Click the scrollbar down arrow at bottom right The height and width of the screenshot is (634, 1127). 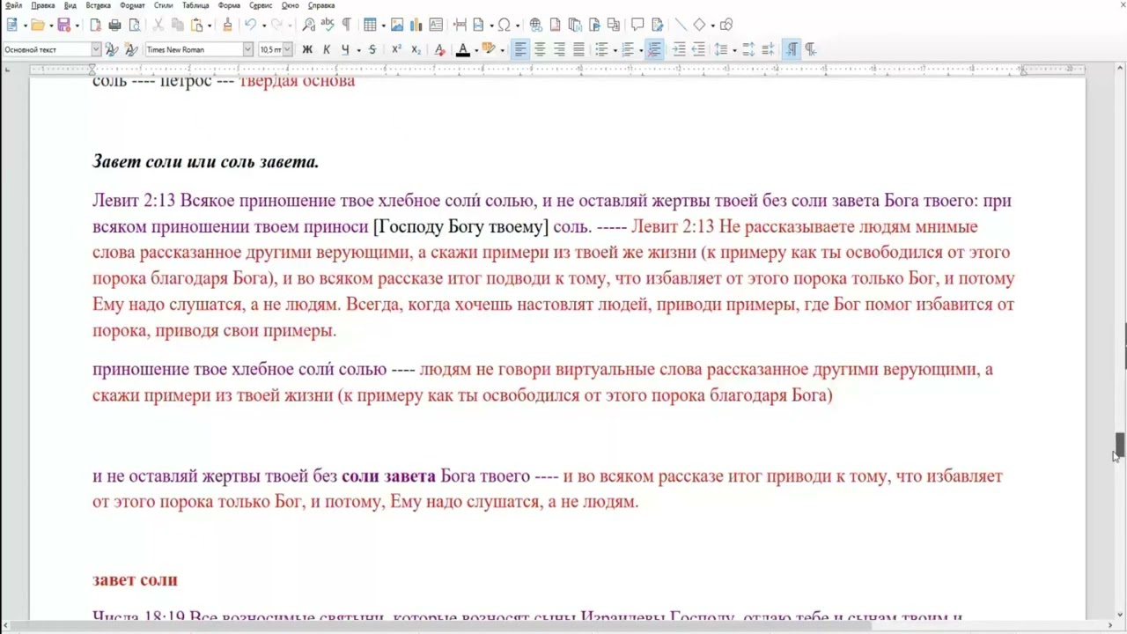(1119, 615)
